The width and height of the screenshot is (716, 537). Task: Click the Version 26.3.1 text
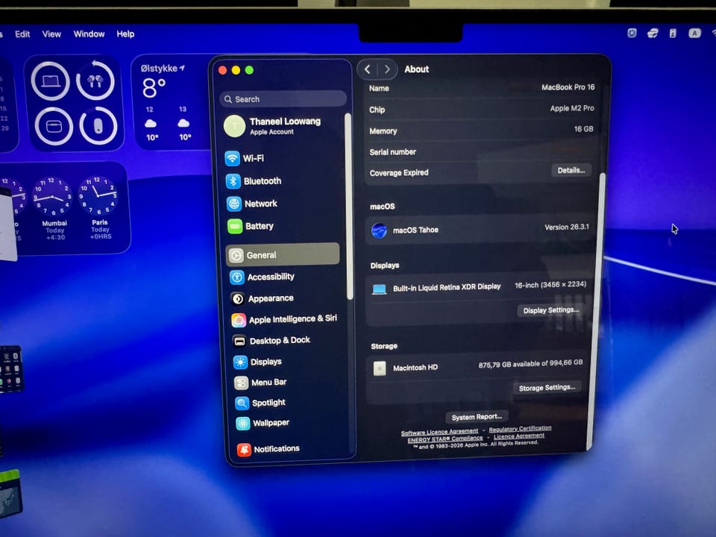pyautogui.click(x=567, y=227)
